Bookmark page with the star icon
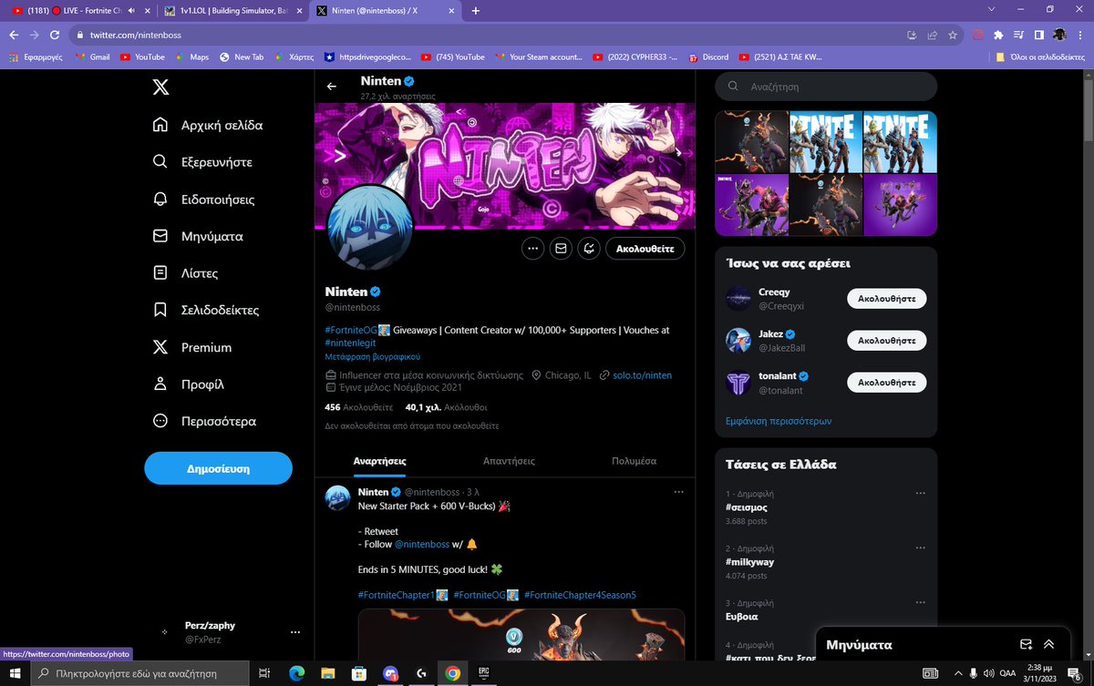 pos(953,35)
